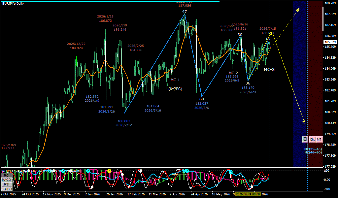The image size is (338, 198).
Task: Click the 26 Jan 2026 date on the time axis
Action: [x=115, y=194]
